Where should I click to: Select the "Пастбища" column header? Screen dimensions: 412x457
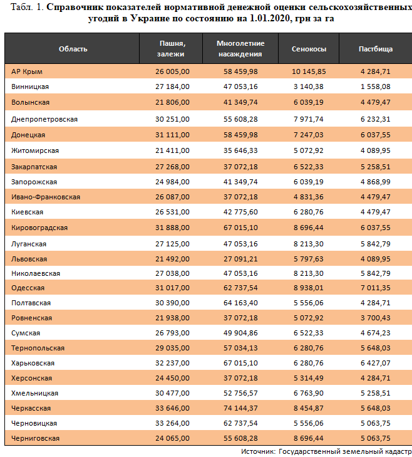point(376,48)
